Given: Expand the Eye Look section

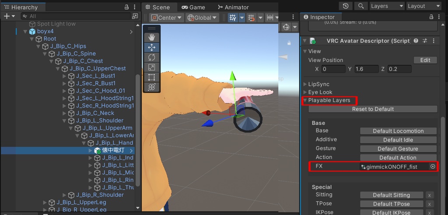Looking at the screenshot, I should (x=305, y=92).
